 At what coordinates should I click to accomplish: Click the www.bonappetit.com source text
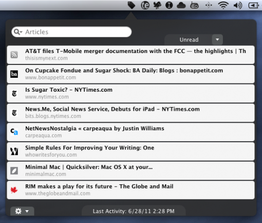(x=50, y=78)
